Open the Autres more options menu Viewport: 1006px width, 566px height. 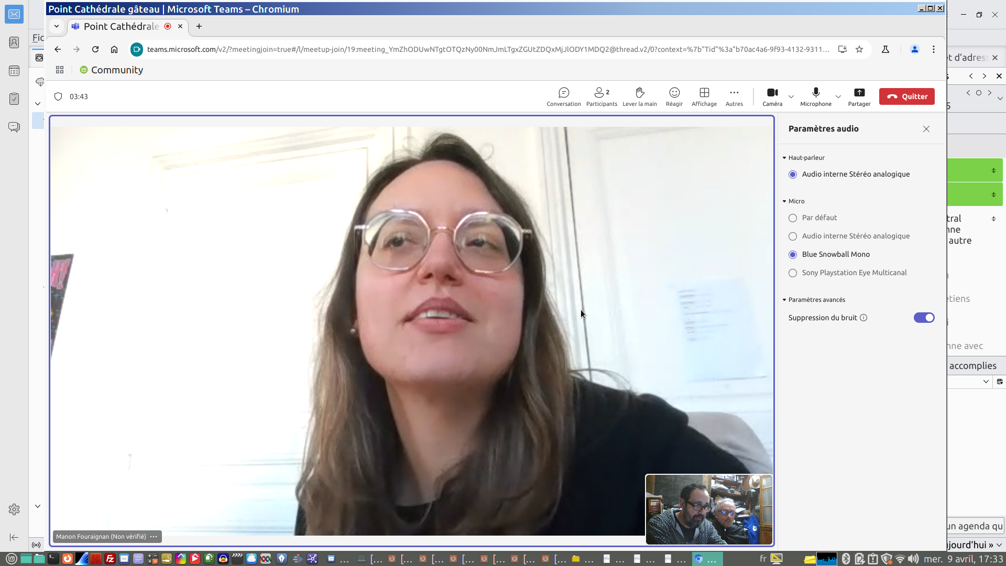pyautogui.click(x=734, y=96)
